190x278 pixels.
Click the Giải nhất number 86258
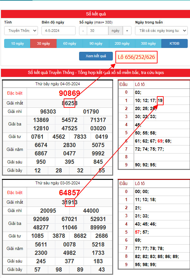(x=69, y=103)
